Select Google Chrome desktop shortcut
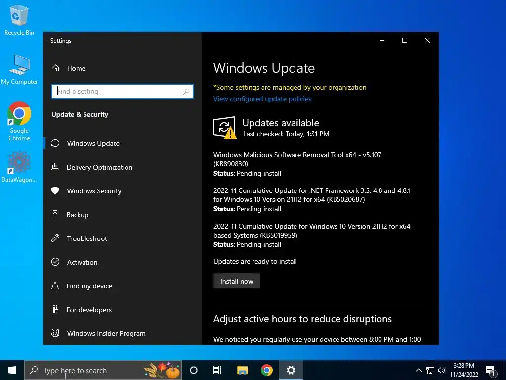 [x=19, y=121]
